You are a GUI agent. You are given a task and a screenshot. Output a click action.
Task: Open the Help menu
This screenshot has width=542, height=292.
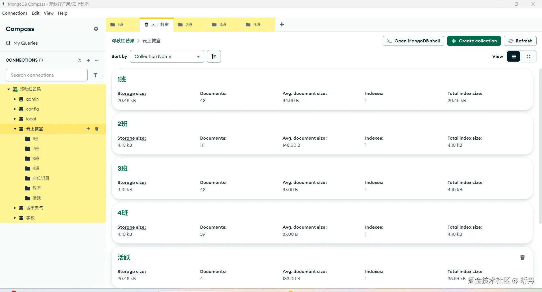(63, 13)
